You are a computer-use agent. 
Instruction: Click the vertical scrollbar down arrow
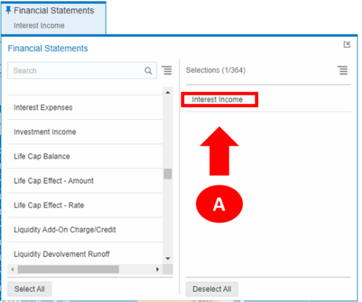tap(168, 258)
